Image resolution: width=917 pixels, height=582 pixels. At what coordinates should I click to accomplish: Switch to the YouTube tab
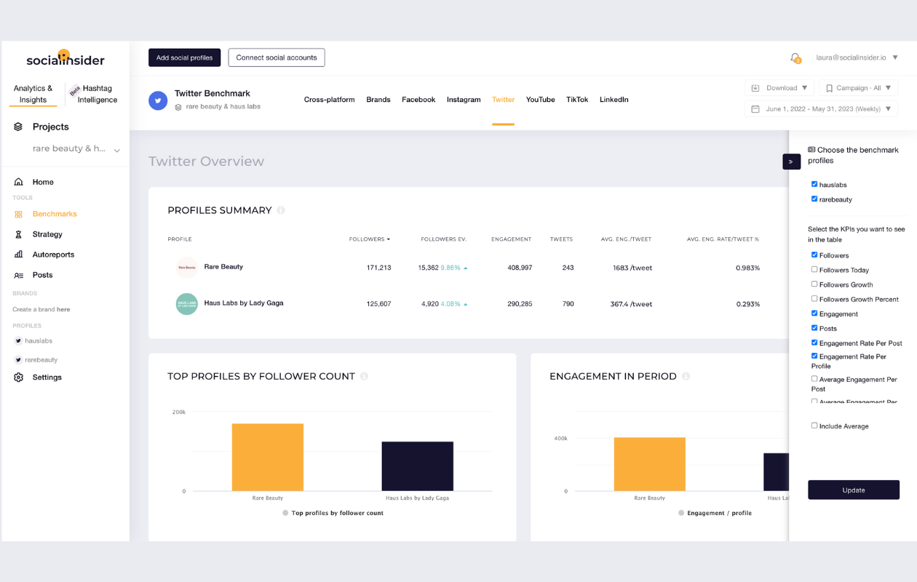point(541,100)
